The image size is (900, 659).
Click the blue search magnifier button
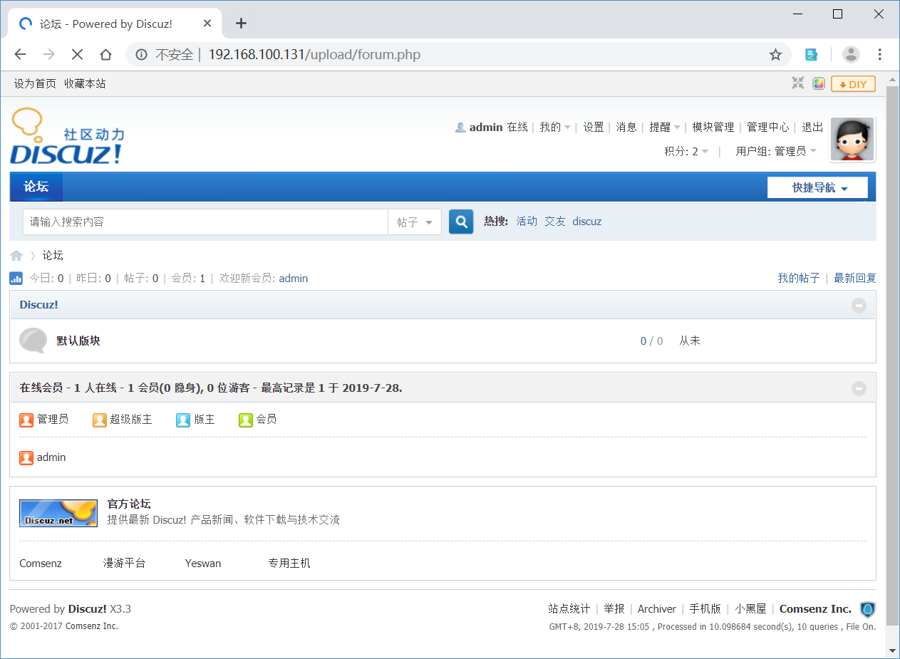tap(460, 221)
